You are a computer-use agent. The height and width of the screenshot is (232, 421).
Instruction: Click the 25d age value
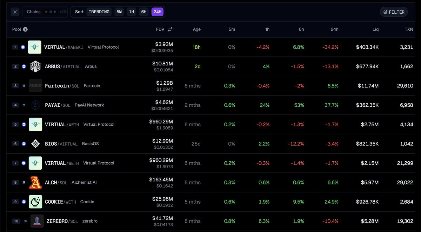(x=196, y=144)
